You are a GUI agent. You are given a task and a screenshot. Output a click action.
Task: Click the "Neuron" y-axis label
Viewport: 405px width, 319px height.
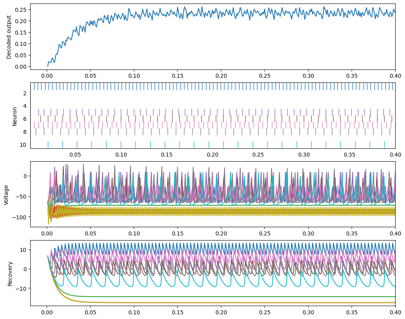(15, 117)
